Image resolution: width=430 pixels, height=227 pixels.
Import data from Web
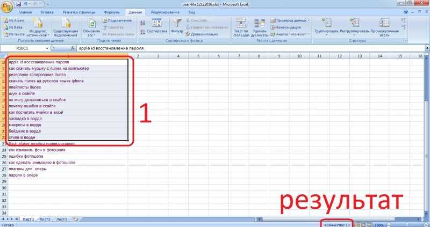(x=13, y=27)
